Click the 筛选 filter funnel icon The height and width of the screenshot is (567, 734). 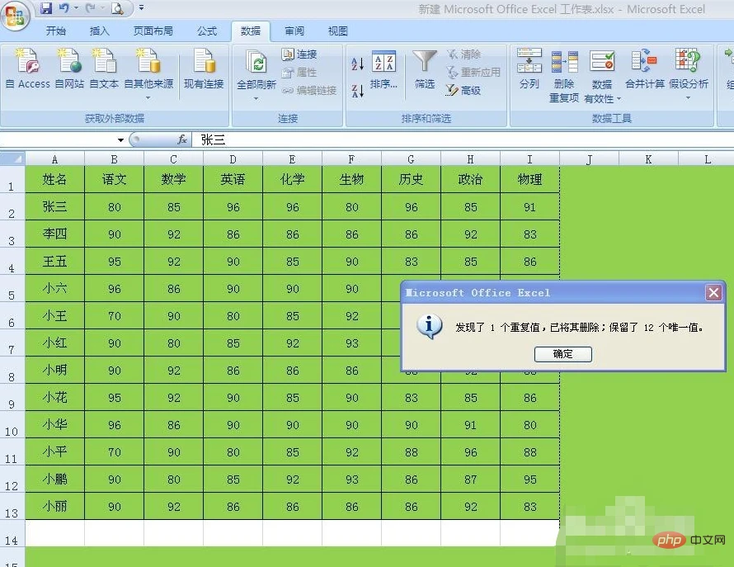[x=425, y=63]
